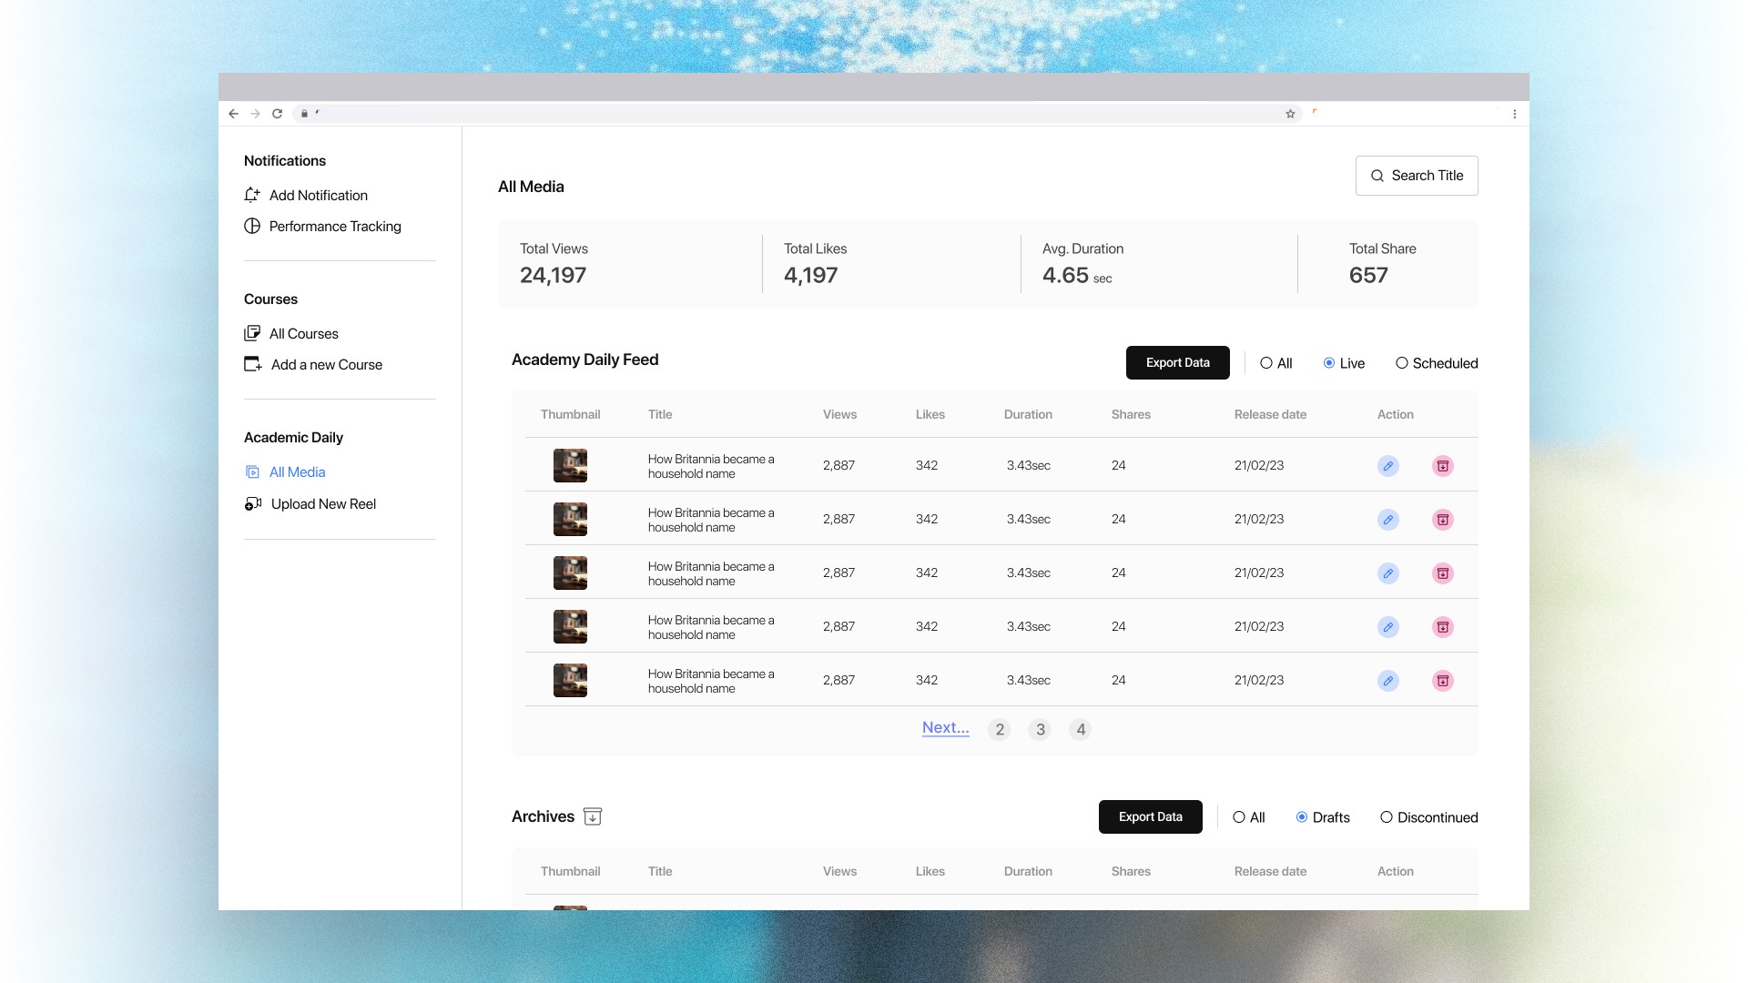Viewport: 1748px width, 983px height.
Task: Bookmark page with star icon
Action: pos(1290,114)
